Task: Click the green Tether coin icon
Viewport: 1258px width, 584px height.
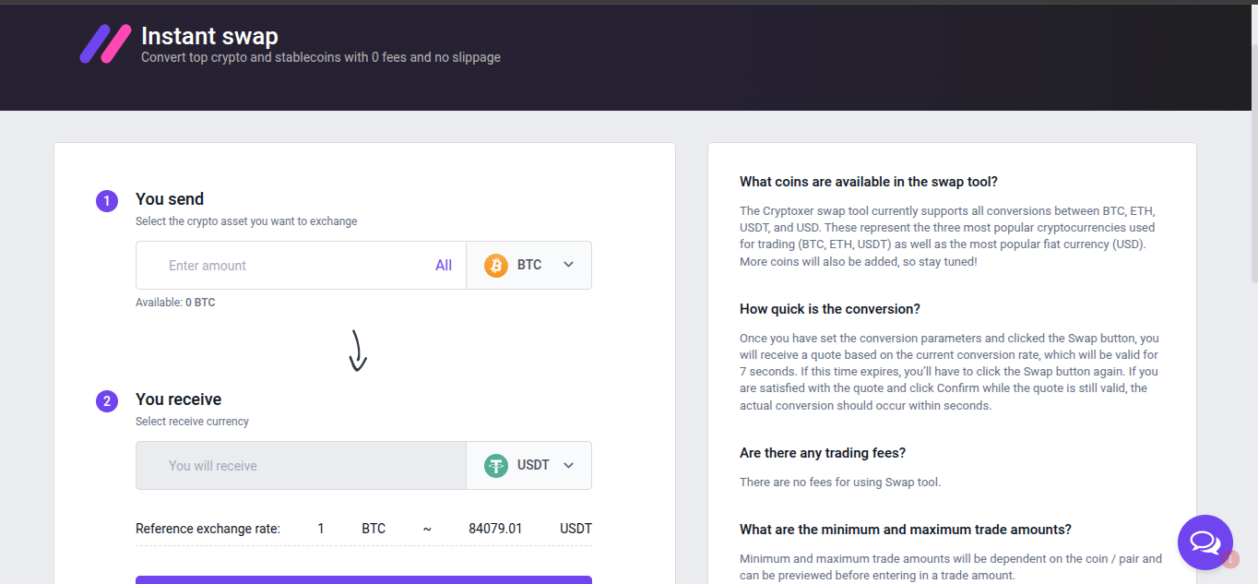Action: (496, 466)
